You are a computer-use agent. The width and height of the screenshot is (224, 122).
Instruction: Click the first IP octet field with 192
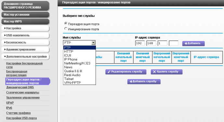click(x=140, y=43)
